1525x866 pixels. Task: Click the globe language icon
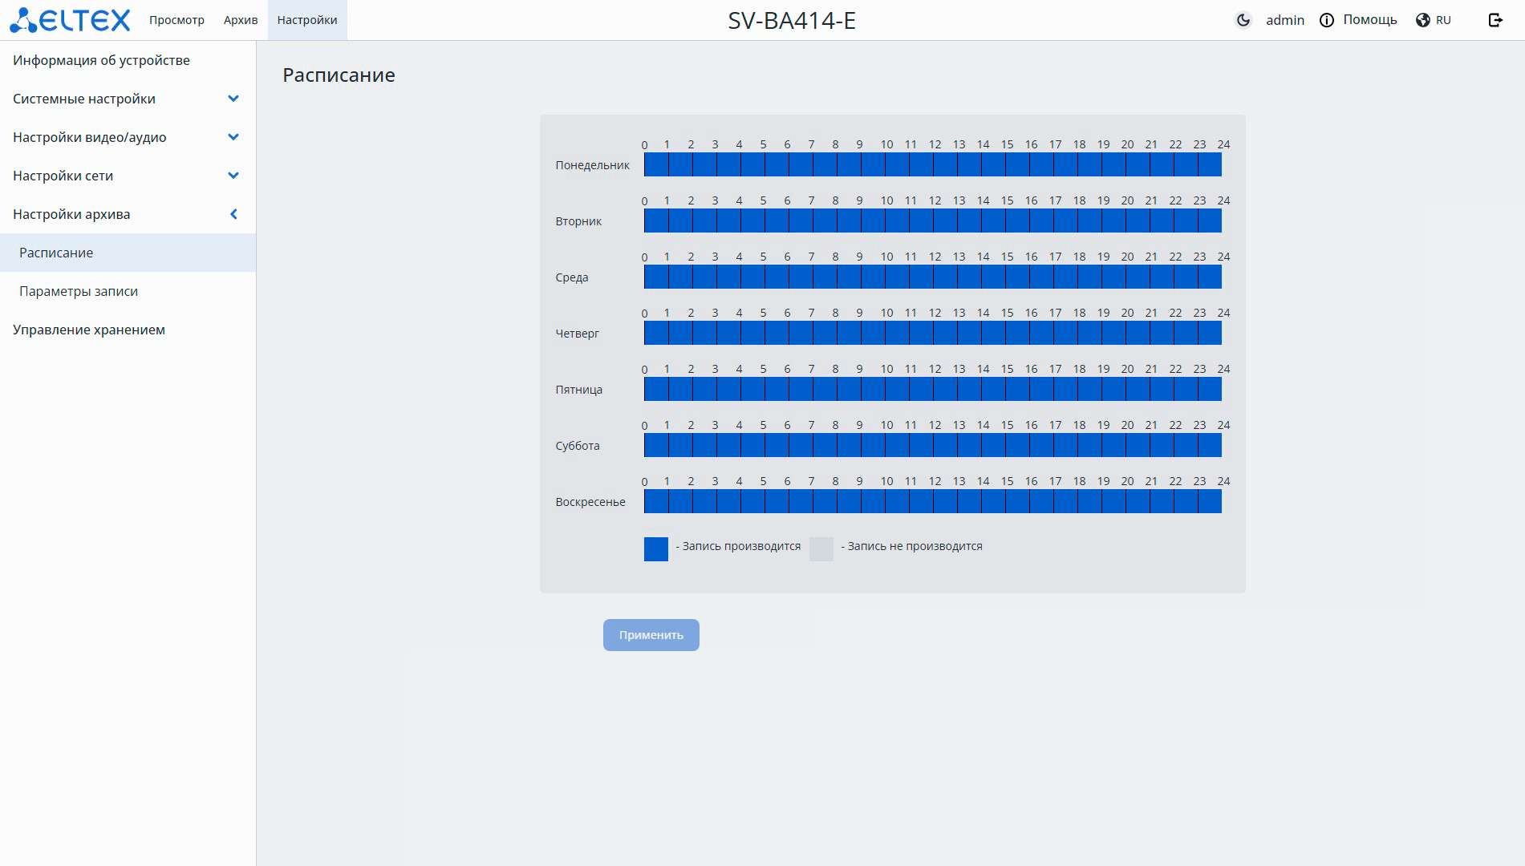click(x=1423, y=20)
